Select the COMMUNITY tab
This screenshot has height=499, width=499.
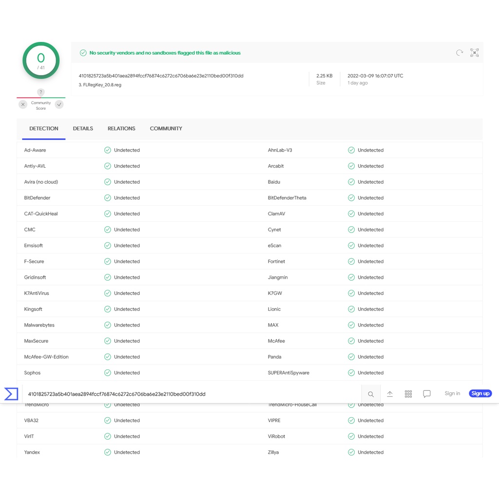click(x=166, y=129)
